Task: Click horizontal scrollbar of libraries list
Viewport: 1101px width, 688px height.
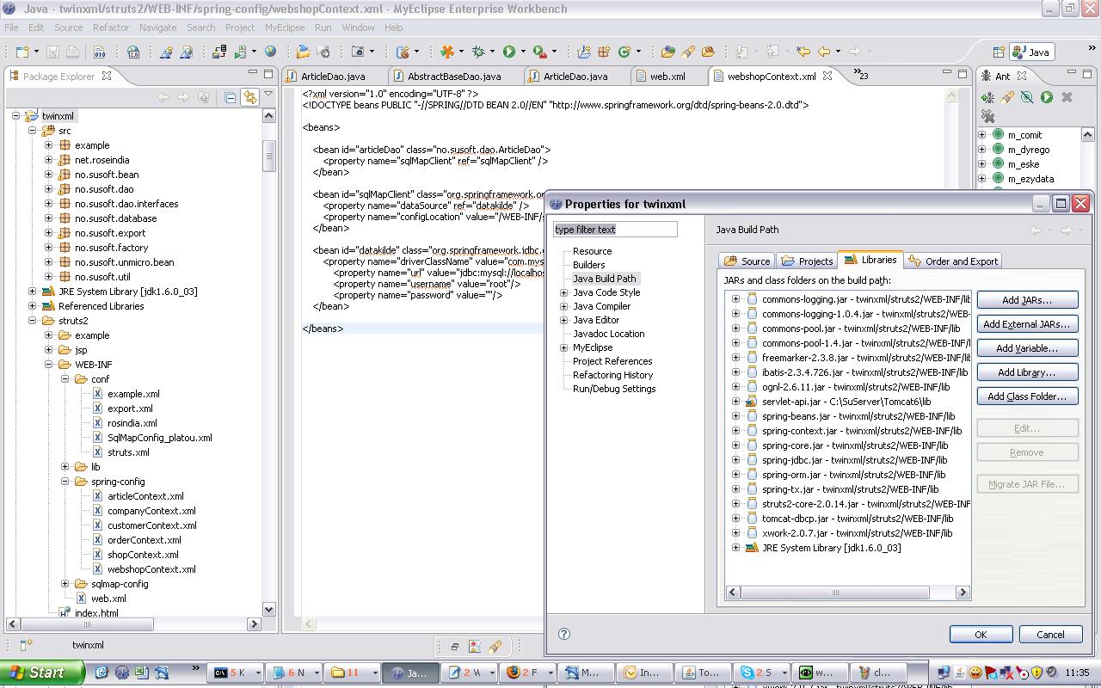Action: tap(834, 593)
